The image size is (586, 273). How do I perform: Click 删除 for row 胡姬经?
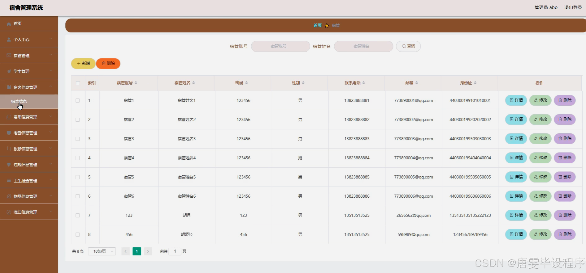pos(565,234)
